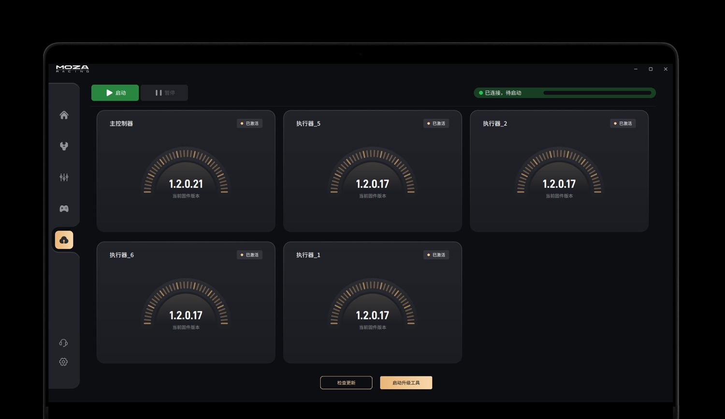Click the 执行器_5 card title

308,124
